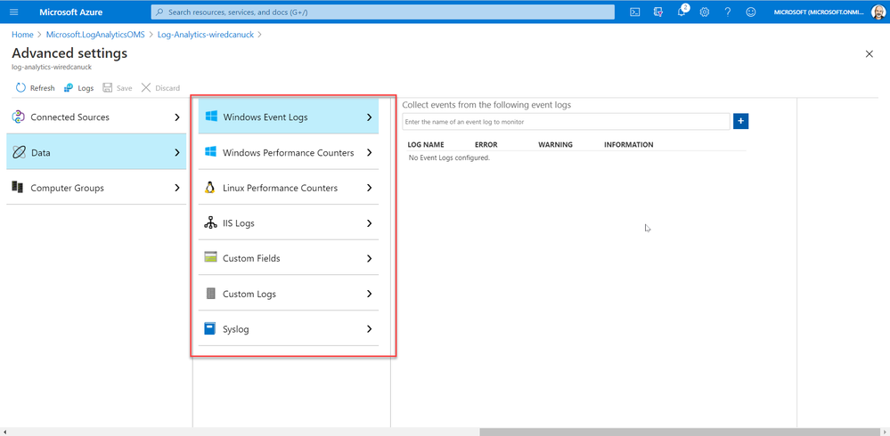Viewport: 890px width, 436px height.
Task: Open Microsoft.LogAnalyticsOMS breadcrumb link
Action: pyautogui.click(x=94, y=35)
